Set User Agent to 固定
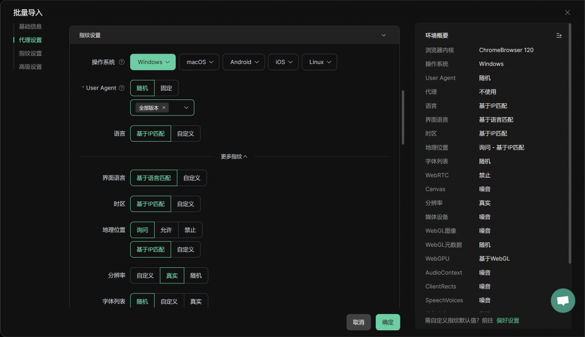The width and height of the screenshot is (585, 337). tap(166, 88)
